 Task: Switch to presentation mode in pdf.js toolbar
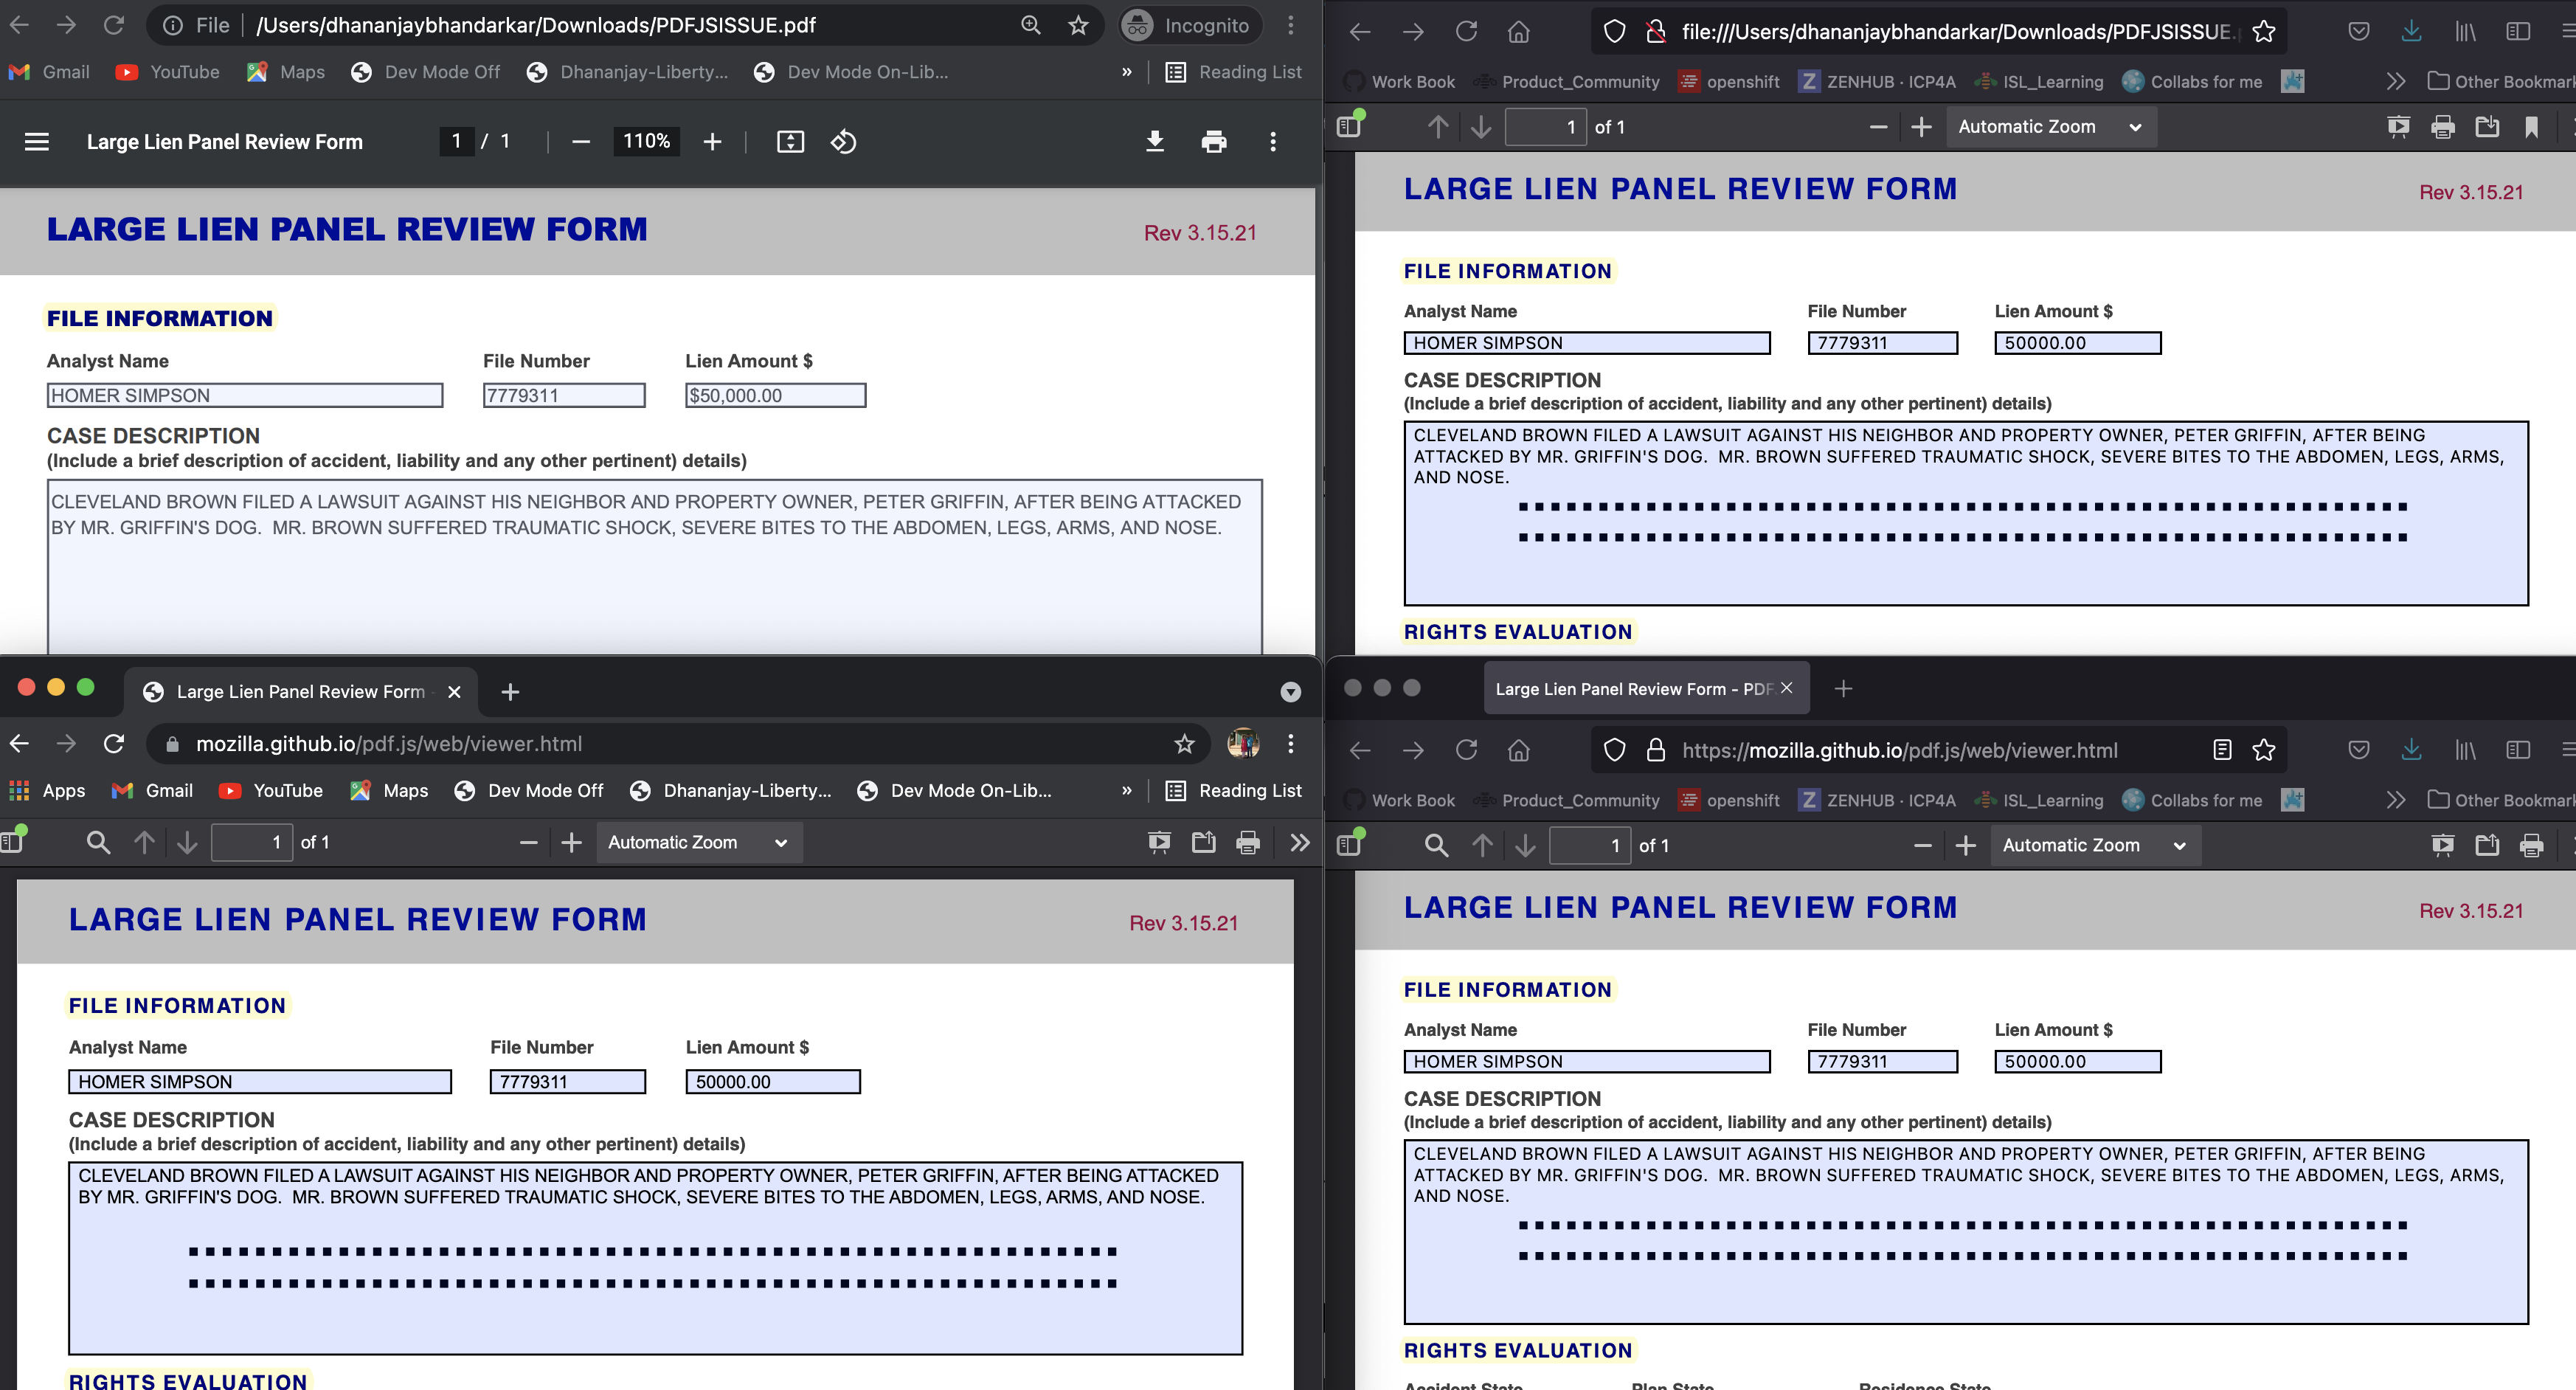point(1159,842)
